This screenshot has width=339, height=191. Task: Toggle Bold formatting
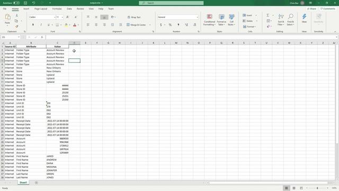click(x=33, y=25)
